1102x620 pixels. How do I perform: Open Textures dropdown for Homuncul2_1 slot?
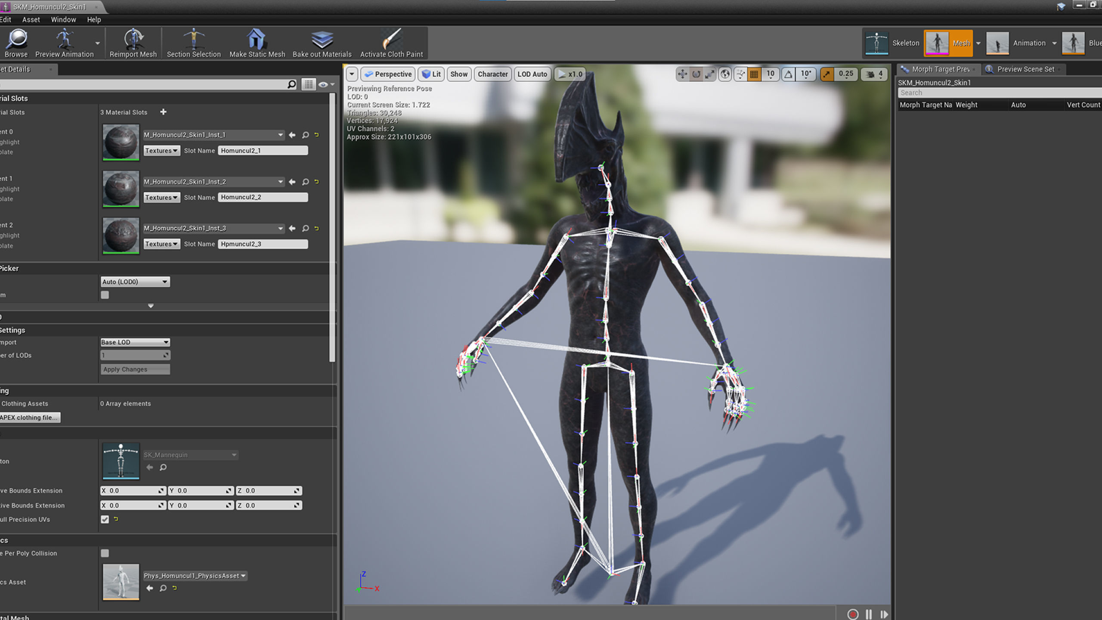click(161, 150)
